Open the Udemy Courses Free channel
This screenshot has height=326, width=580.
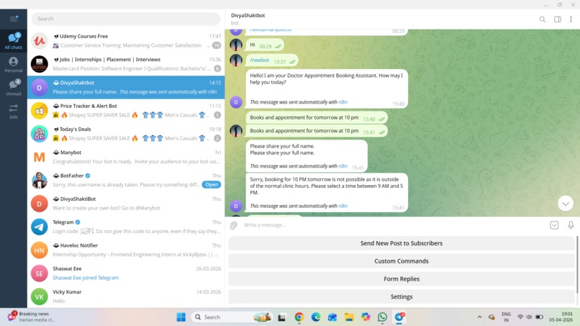tap(126, 41)
